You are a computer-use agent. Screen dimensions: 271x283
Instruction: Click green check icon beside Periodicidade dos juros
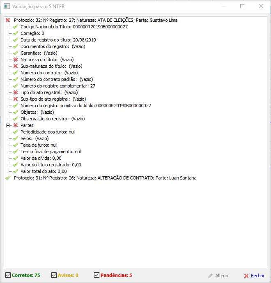click(x=16, y=132)
